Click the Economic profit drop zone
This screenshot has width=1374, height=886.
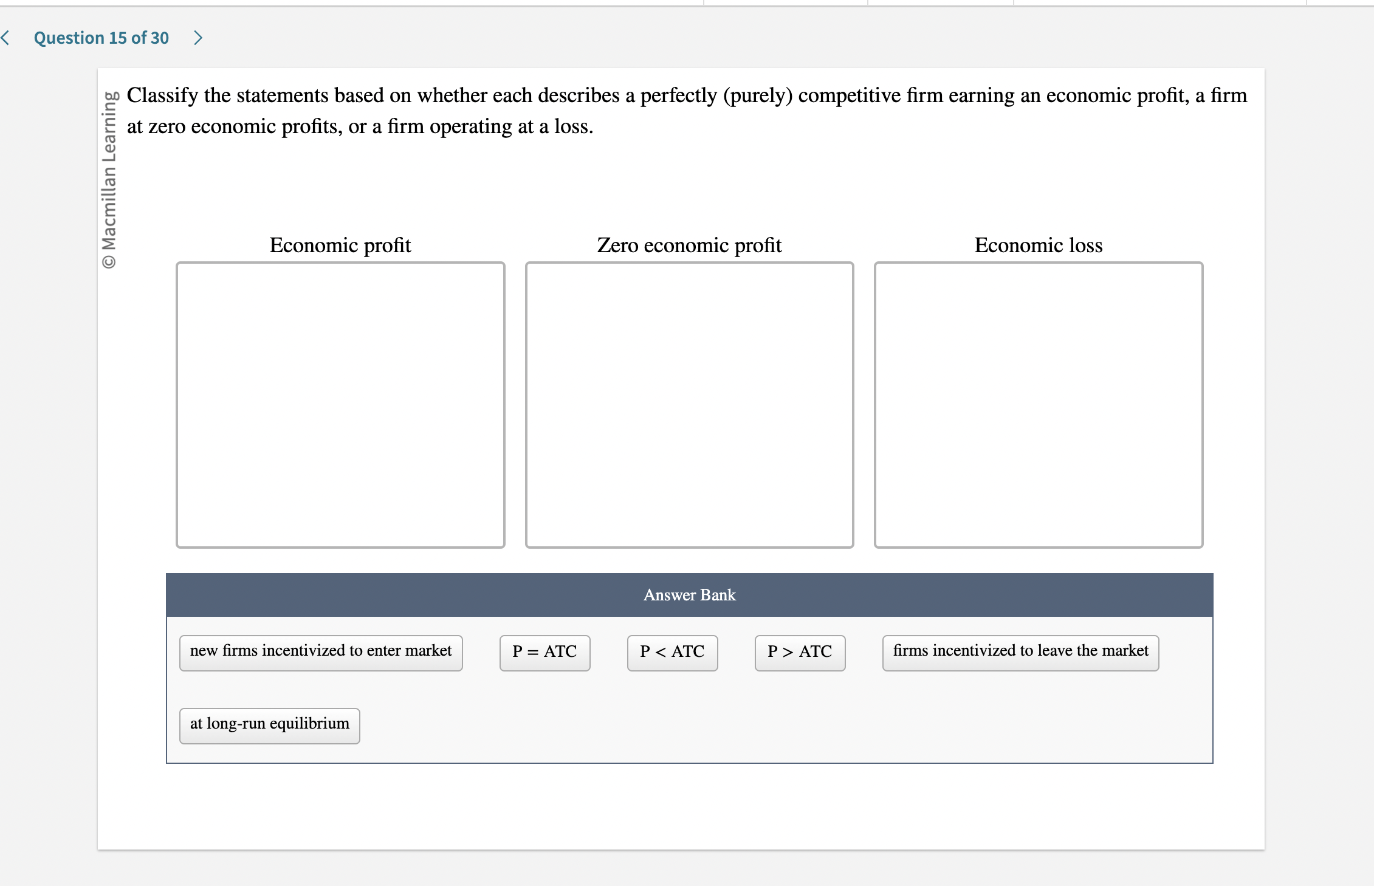340,404
